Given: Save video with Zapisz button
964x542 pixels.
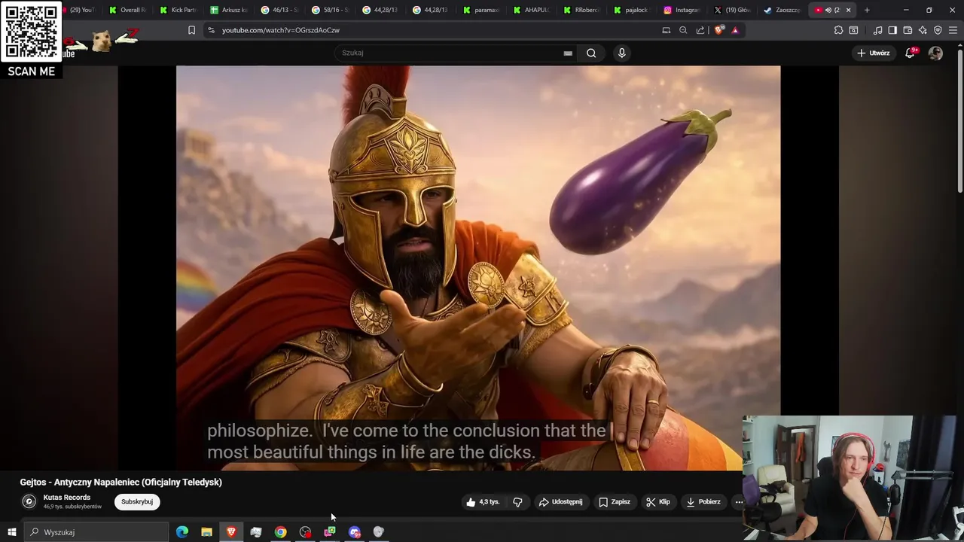Looking at the screenshot, I should coord(615,502).
